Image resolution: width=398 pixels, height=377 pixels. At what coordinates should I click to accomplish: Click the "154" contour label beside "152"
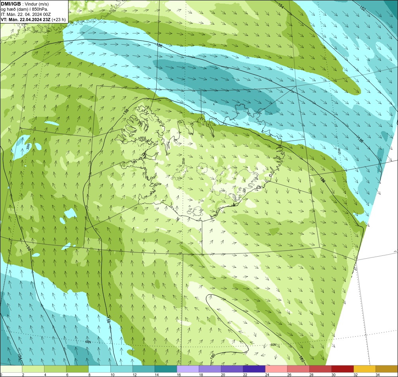[x=281, y=6]
